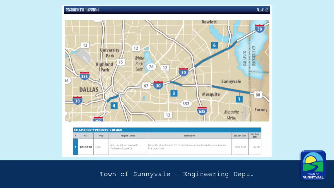The image size is (334, 188).
Task: Click the White Rock Lake label
Action: pyautogui.click(x=139, y=63)
